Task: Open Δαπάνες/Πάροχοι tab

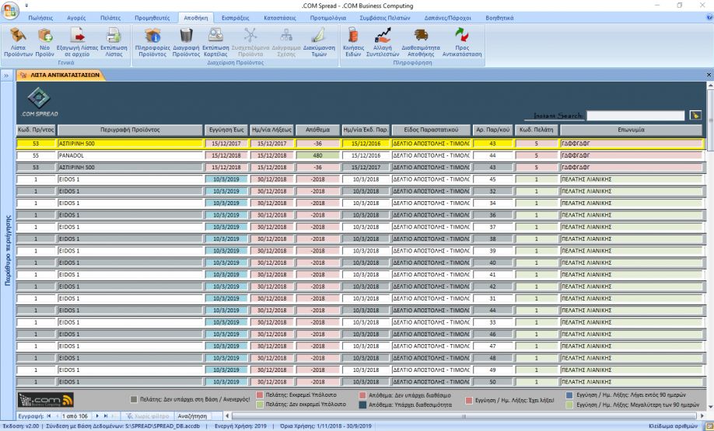Action: click(448, 18)
